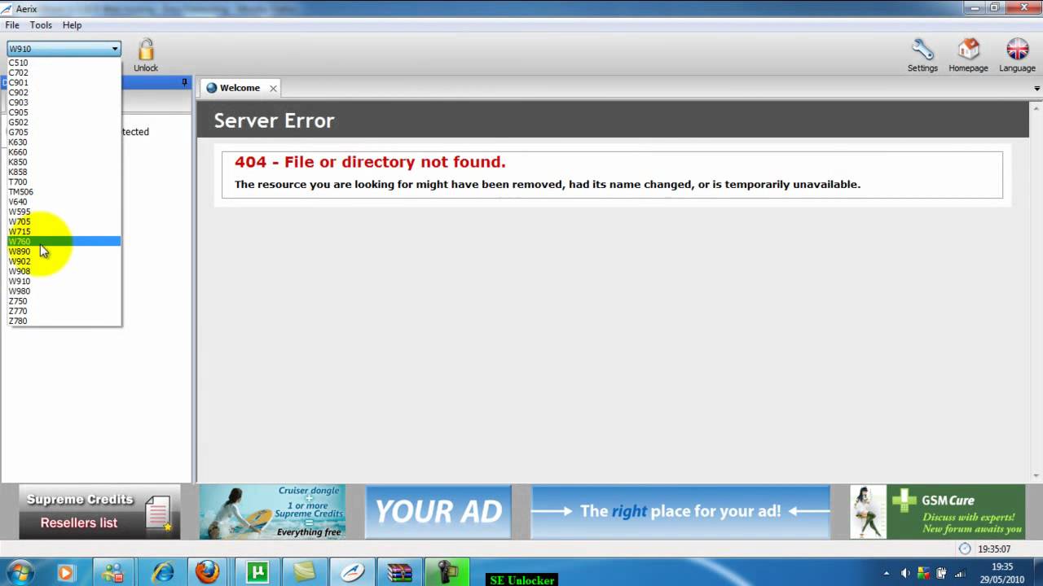Choose T700 in the dropdown list
This screenshot has height=586, width=1043.
64,181
